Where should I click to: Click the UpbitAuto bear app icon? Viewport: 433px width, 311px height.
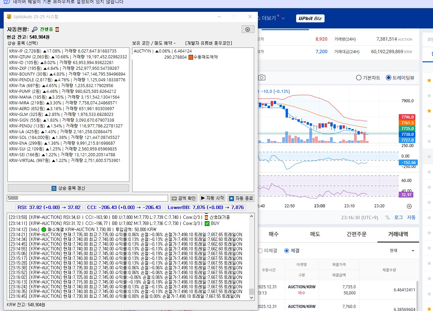pyautogui.click(x=9, y=17)
